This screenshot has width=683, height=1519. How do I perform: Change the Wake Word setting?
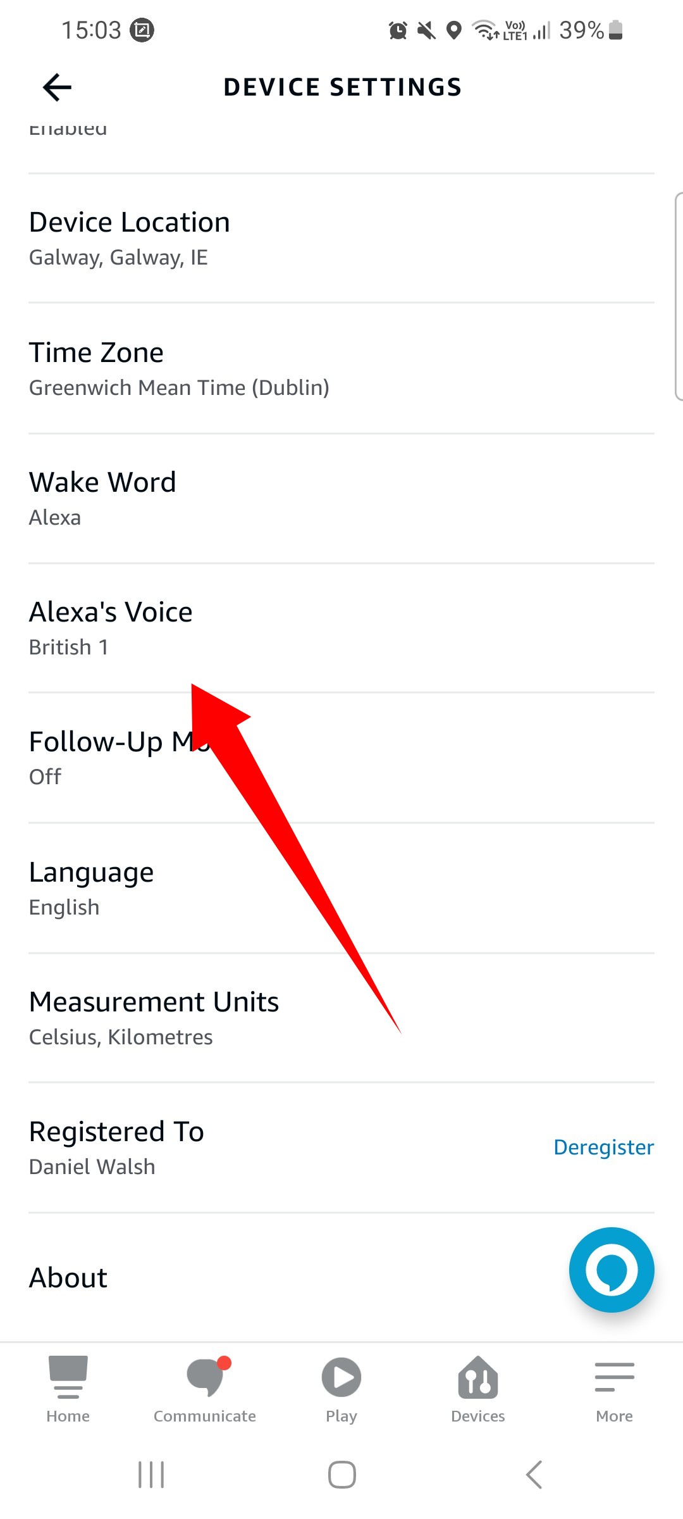341,499
